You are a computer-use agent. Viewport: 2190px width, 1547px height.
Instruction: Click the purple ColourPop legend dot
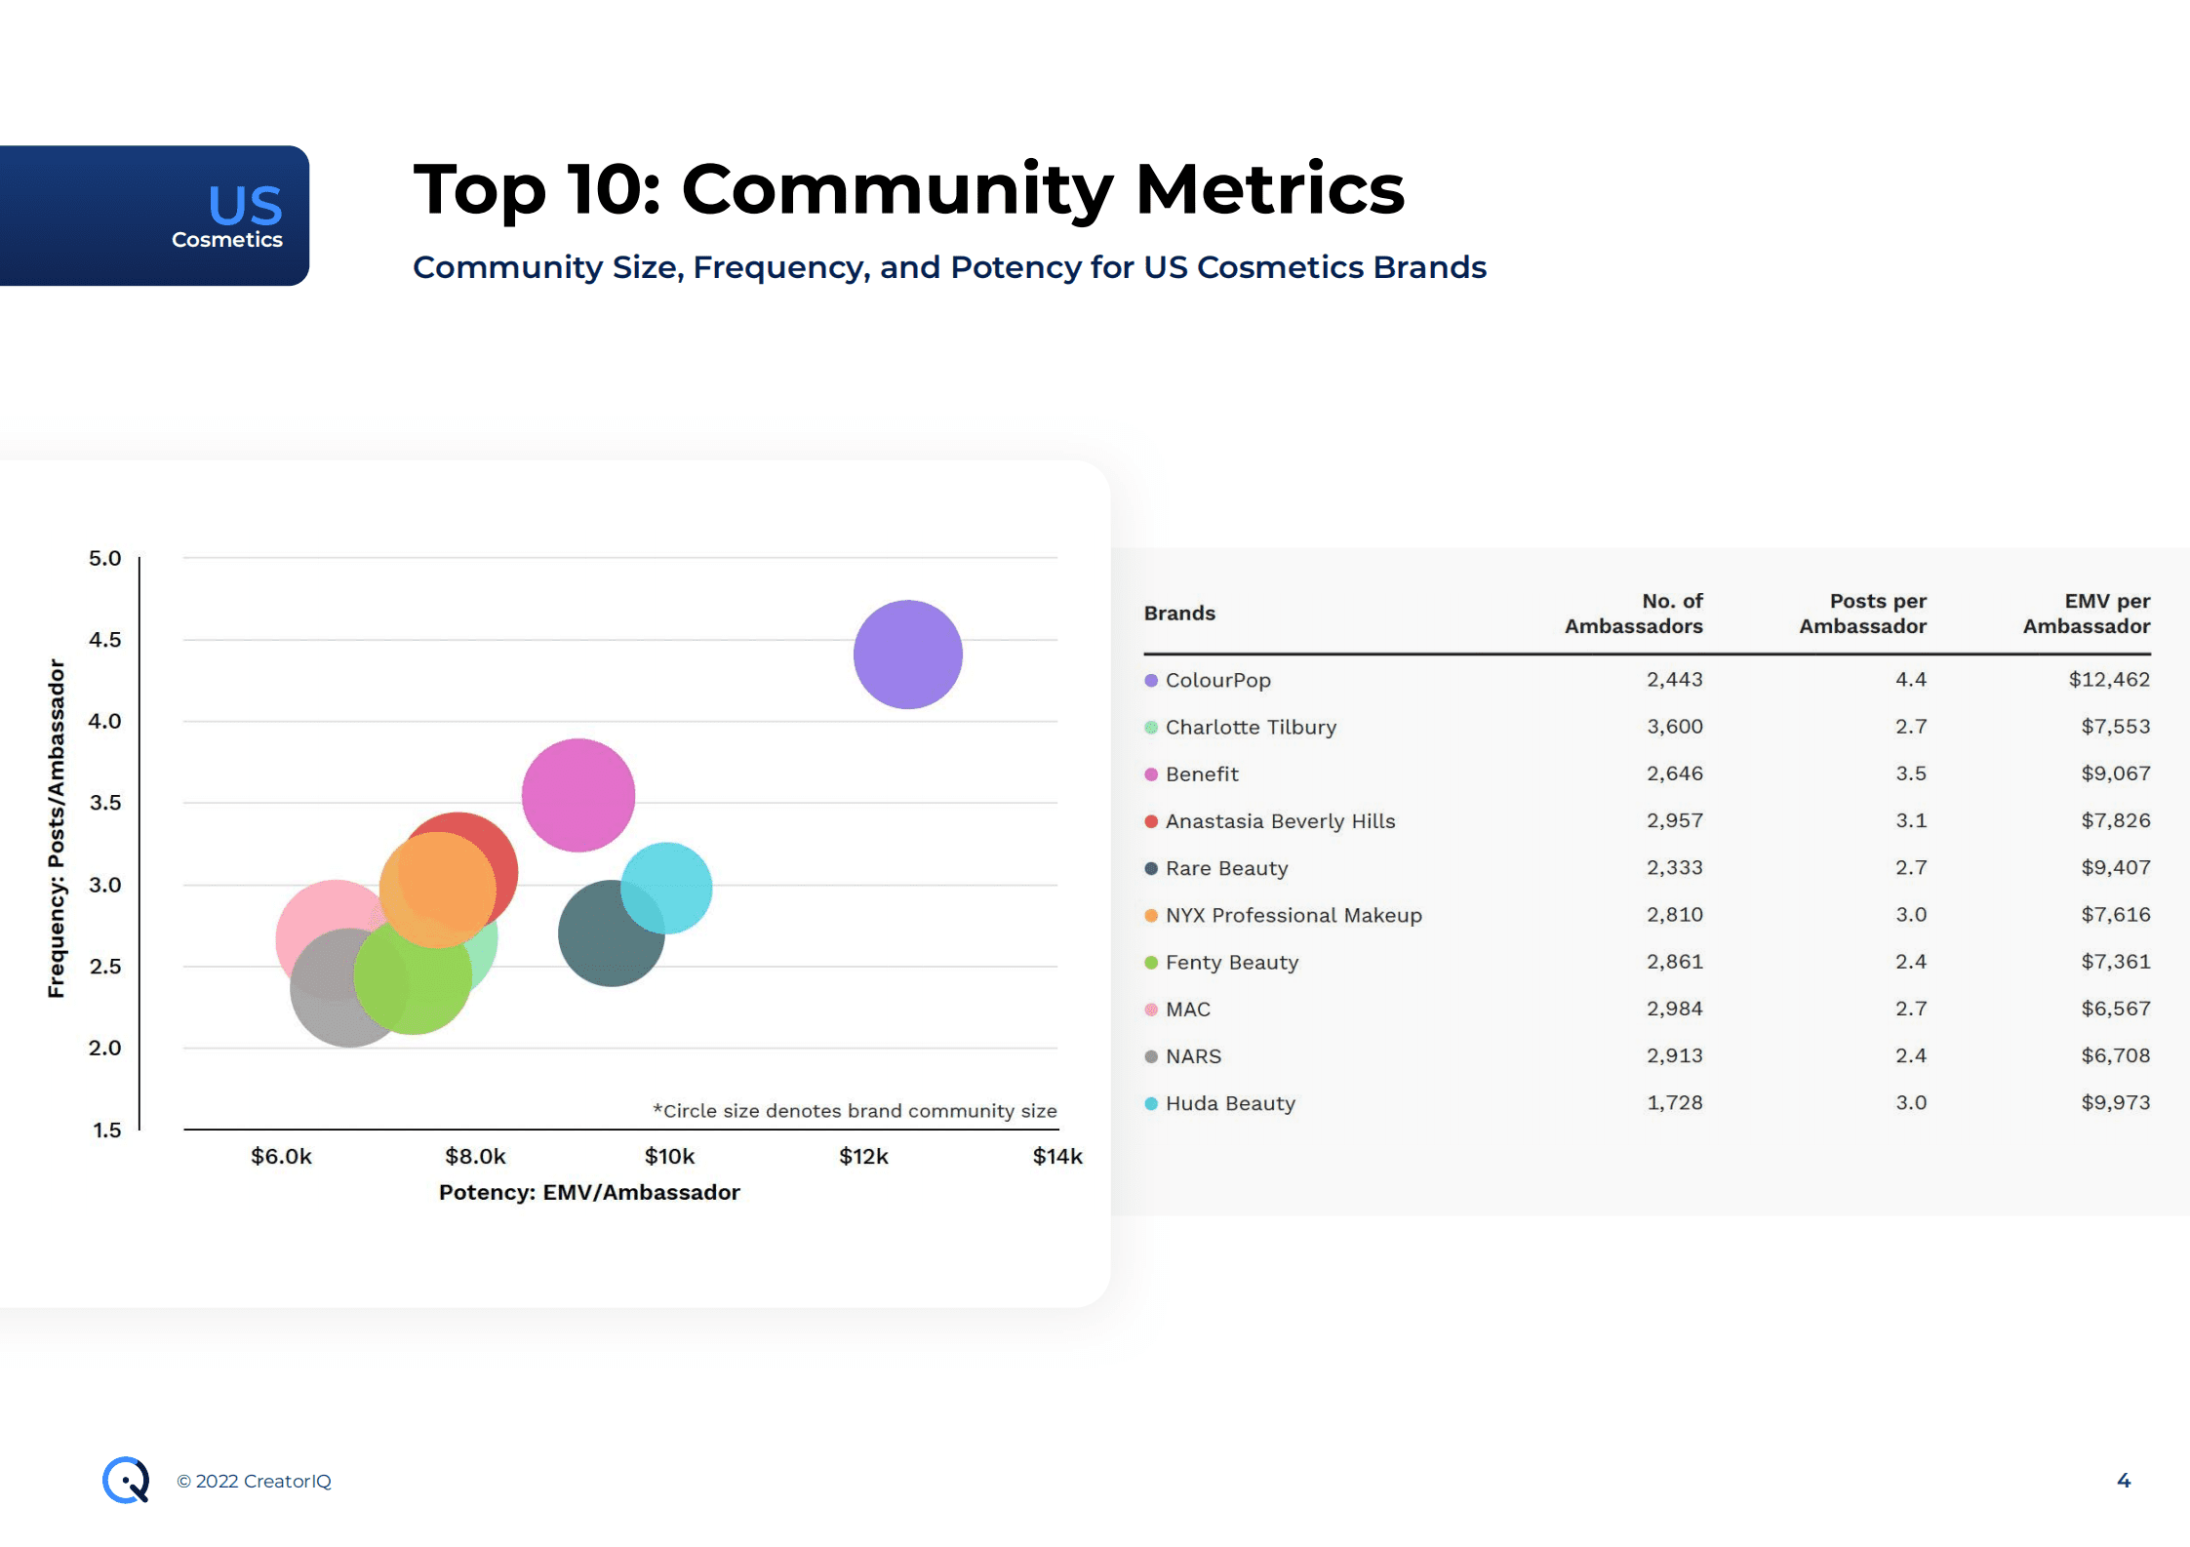tap(1151, 681)
